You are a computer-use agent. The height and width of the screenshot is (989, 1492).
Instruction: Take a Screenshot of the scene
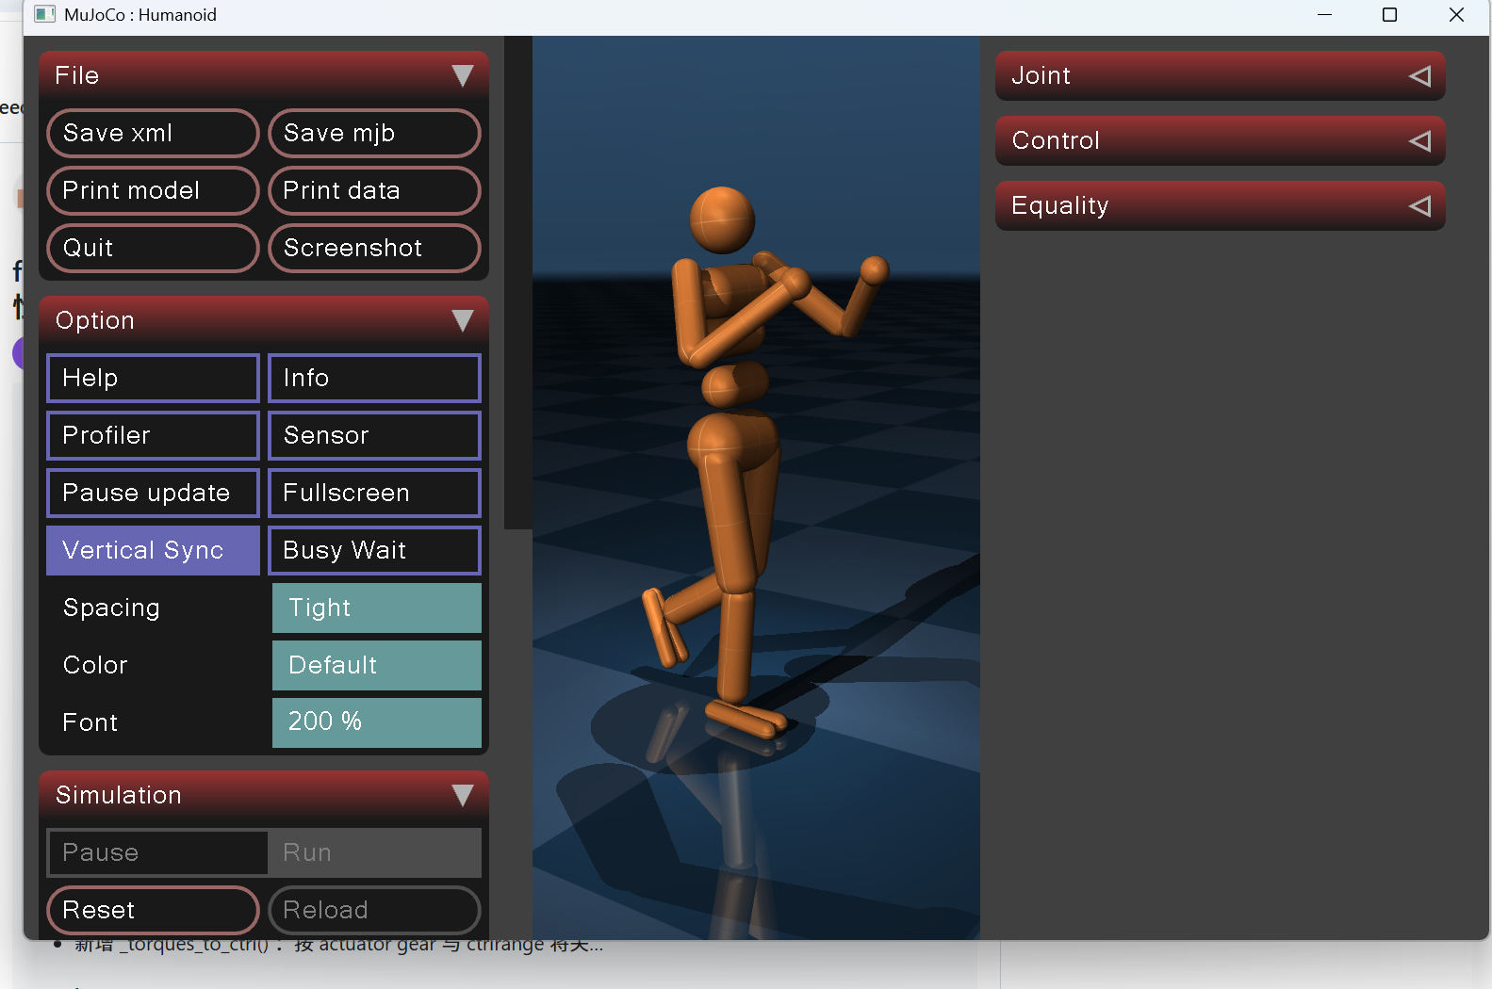pyautogui.click(x=374, y=248)
